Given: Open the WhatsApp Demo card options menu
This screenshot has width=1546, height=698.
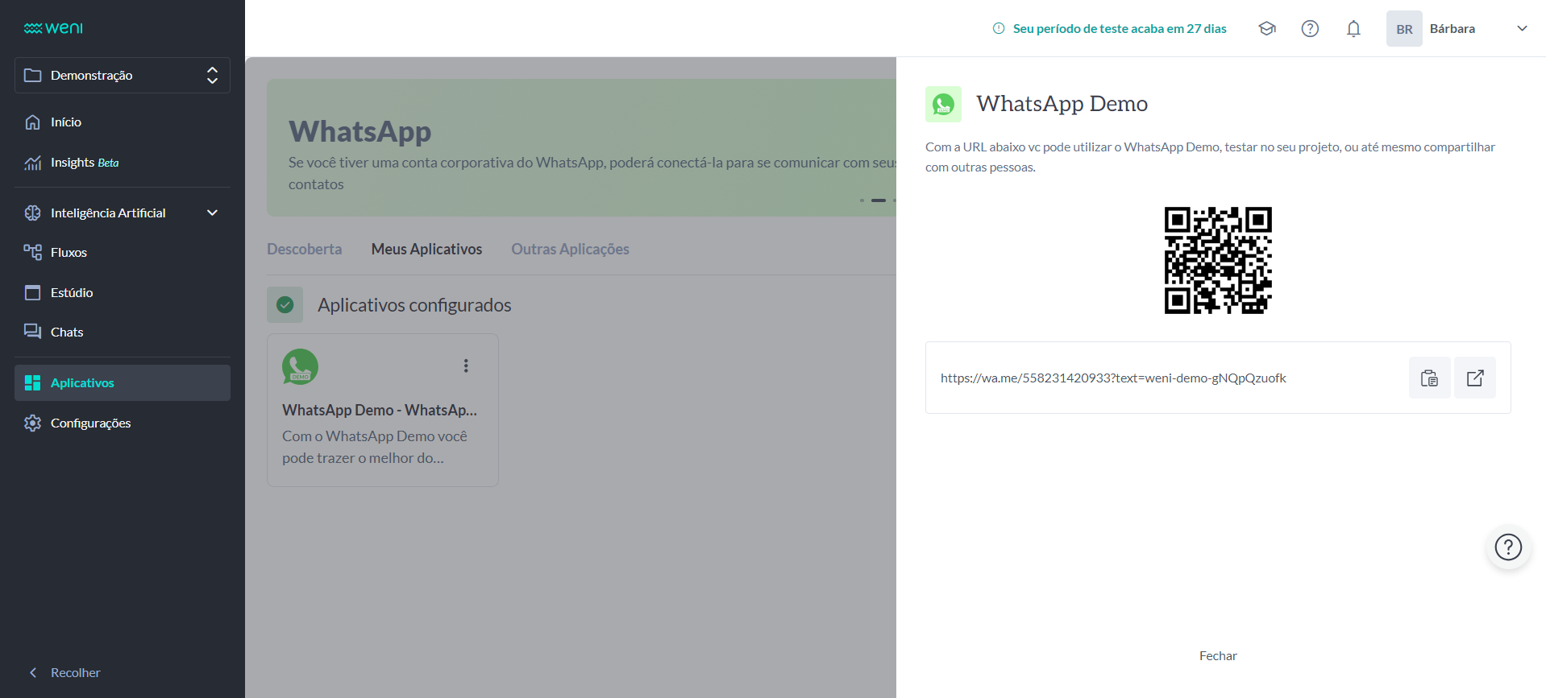Looking at the screenshot, I should [466, 366].
